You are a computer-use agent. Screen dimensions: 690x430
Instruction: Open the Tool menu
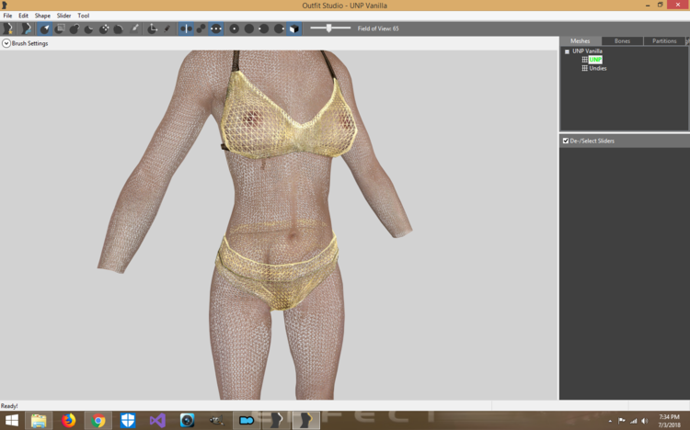click(84, 16)
